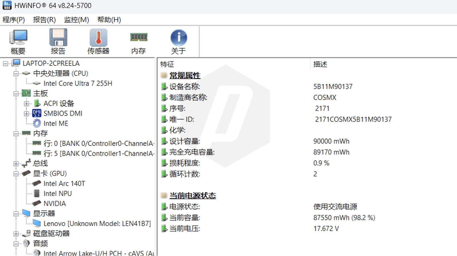
Task: Expand the 总线 bus tree node
Action: [16, 164]
